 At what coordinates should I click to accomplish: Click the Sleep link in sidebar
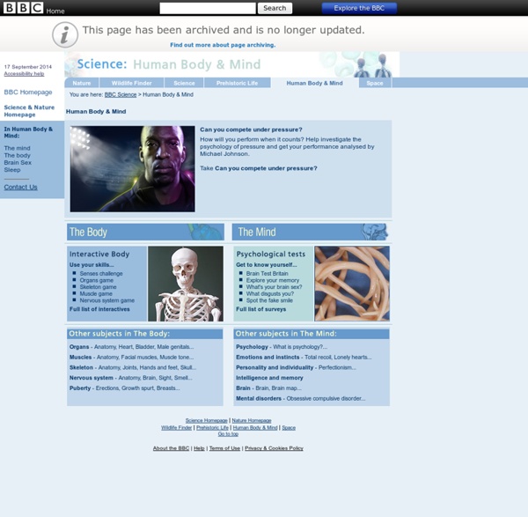12,170
